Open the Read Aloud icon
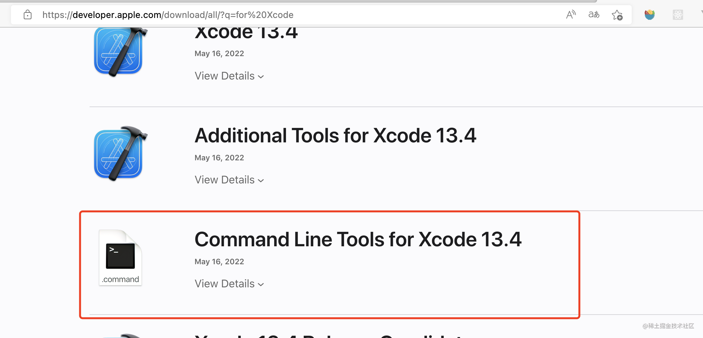 click(571, 15)
